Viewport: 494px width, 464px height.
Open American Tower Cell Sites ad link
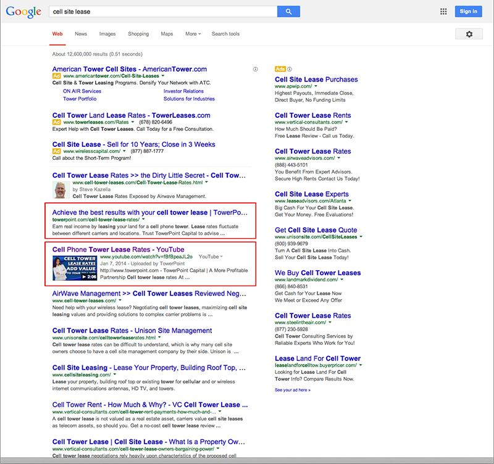pos(130,69)
